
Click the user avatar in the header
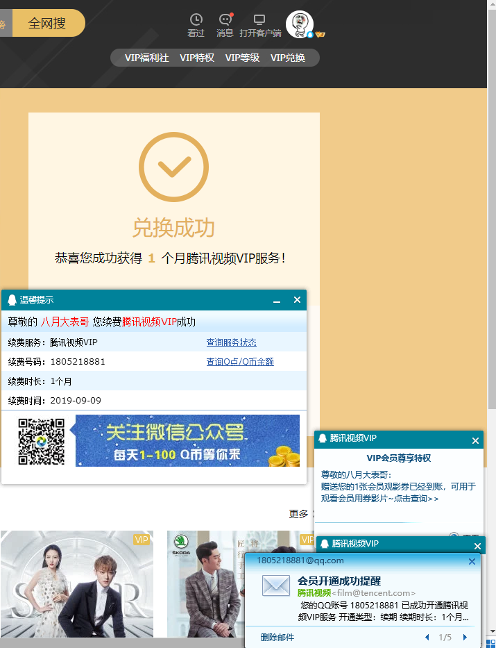point(300,24)
